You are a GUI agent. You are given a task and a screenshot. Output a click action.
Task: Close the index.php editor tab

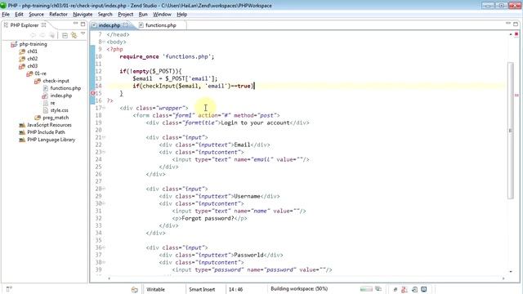tap(125, 24)
